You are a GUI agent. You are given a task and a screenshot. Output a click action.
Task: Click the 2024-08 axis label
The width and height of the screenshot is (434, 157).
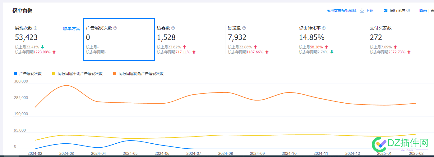[x=225, y=153]
